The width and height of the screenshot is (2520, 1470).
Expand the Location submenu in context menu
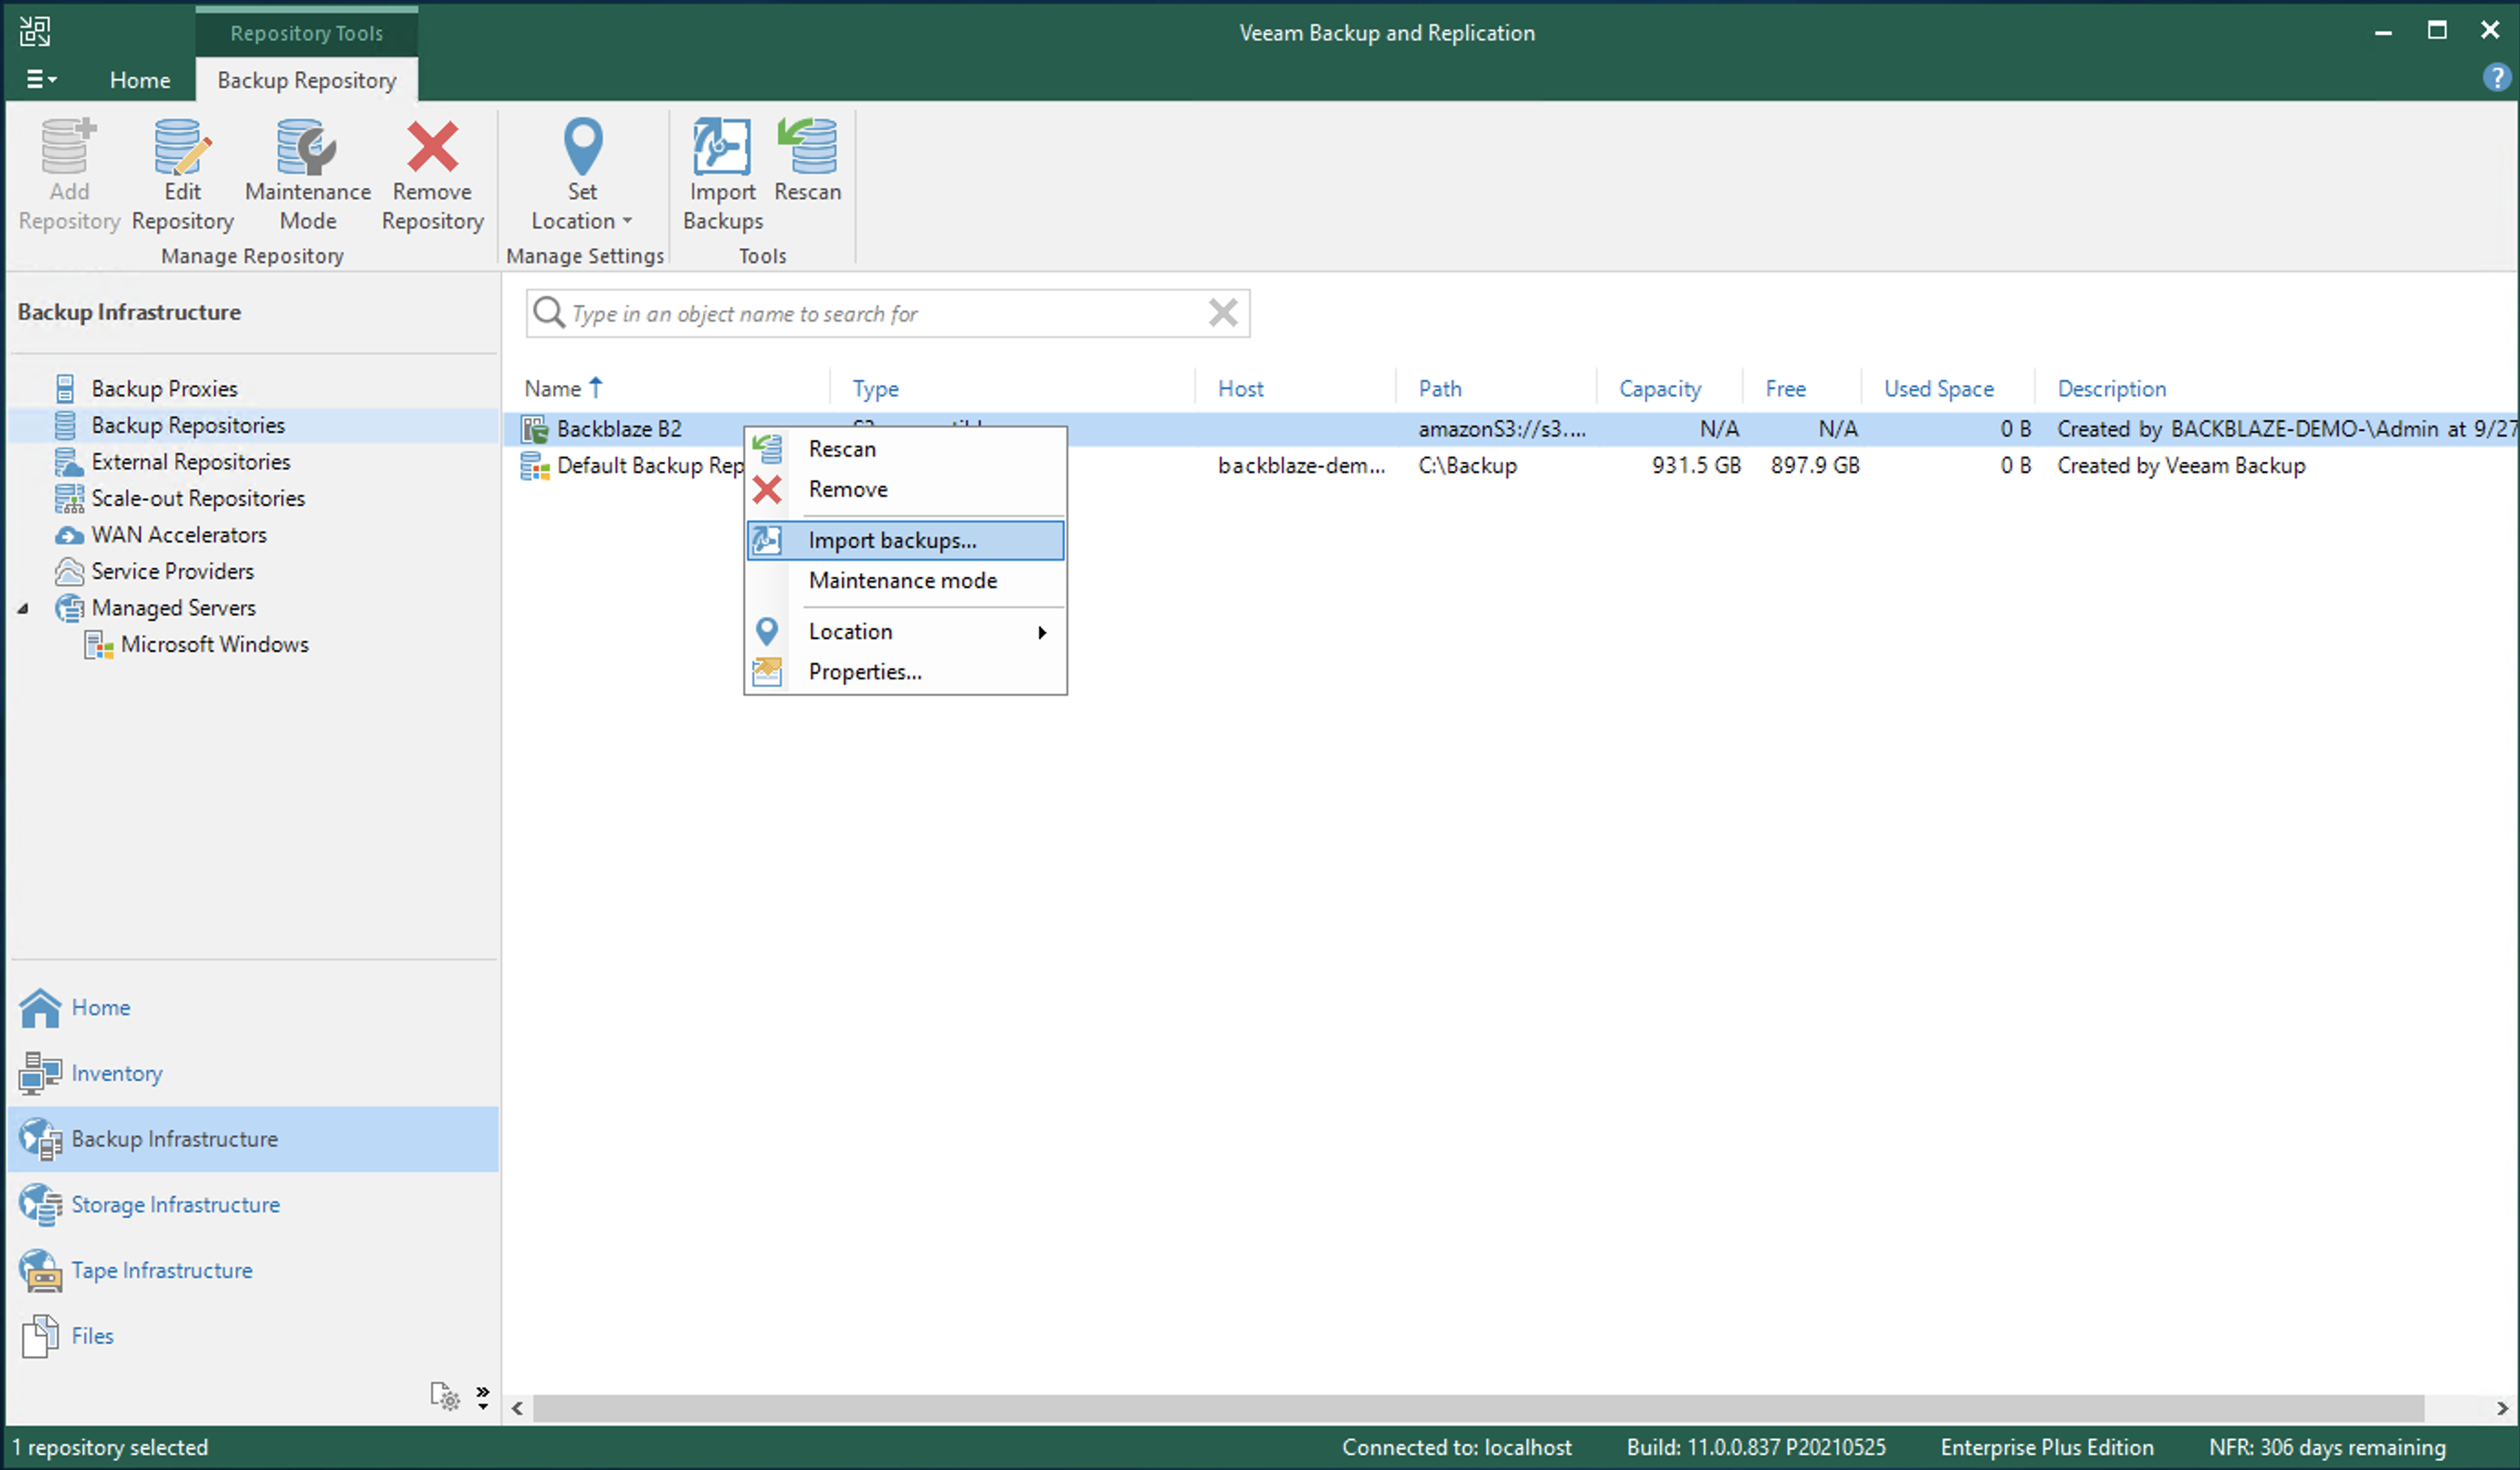(x=905, y=631)
